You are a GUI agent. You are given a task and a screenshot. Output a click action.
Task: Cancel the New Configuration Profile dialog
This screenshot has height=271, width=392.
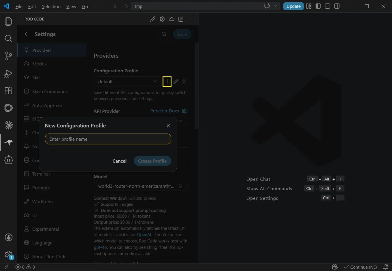(119, 161)
